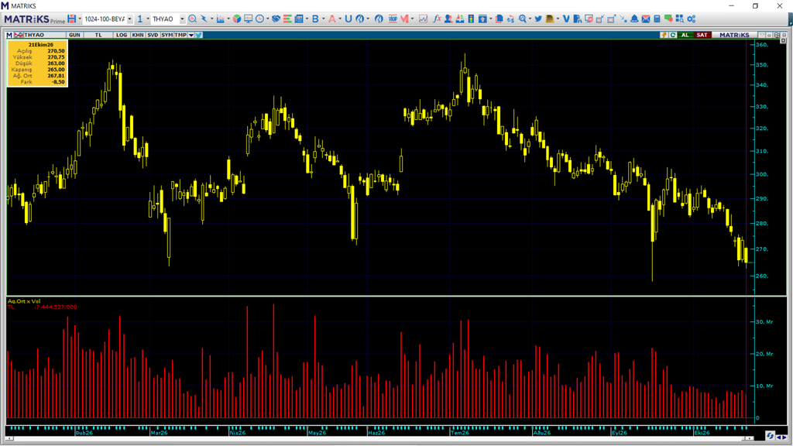Click the save (floppy disk) icon

click(72, 19)
